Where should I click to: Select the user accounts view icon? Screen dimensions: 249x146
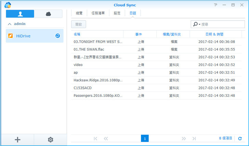pyautogui.click(x=20, y=14)
